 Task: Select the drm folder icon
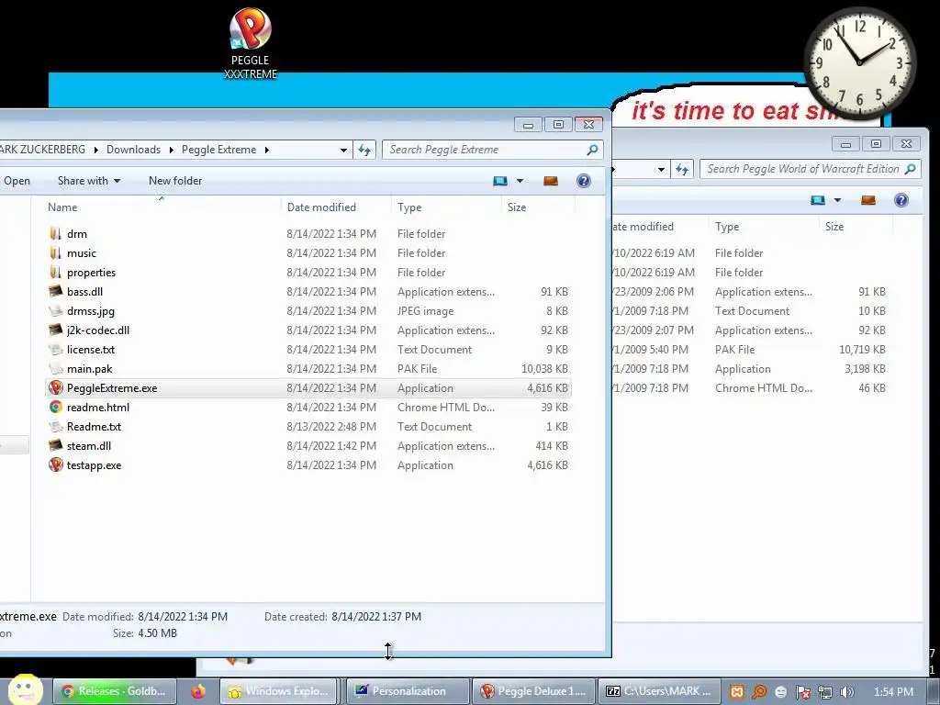(56, 234)
